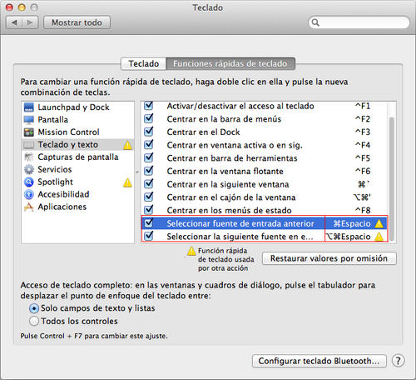This screenshot has height=380, width=416.
Task: Open Funciones rápidas de teclado tab
Action: [x=230, y=64]
